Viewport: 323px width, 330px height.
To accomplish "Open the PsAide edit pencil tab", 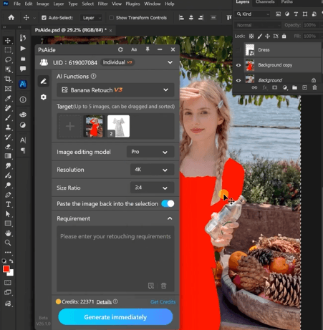I will tap(43, 81).
